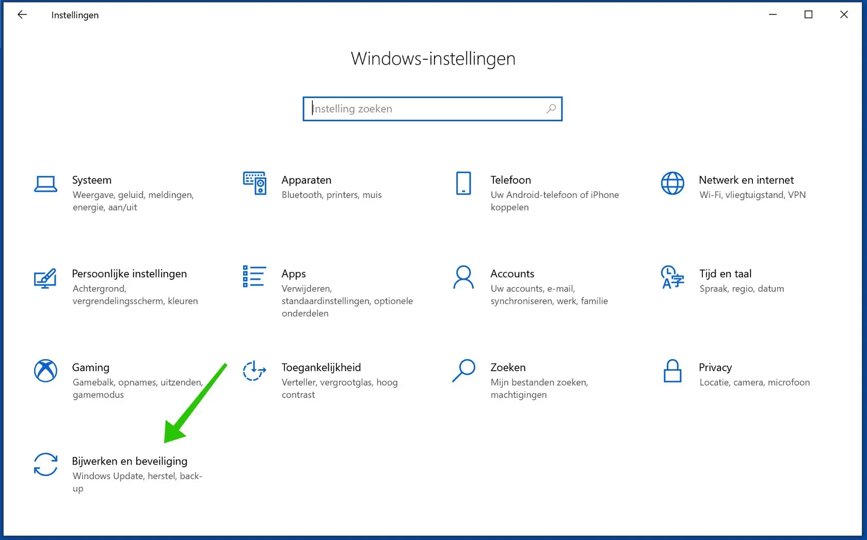Select the Apps category title
The height and width of the screenshot is (540, 867).
point(294,274)
